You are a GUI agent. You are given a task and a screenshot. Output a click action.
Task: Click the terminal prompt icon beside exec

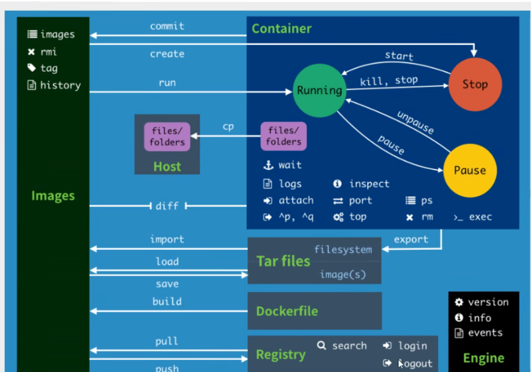click(x=458, y=218)
